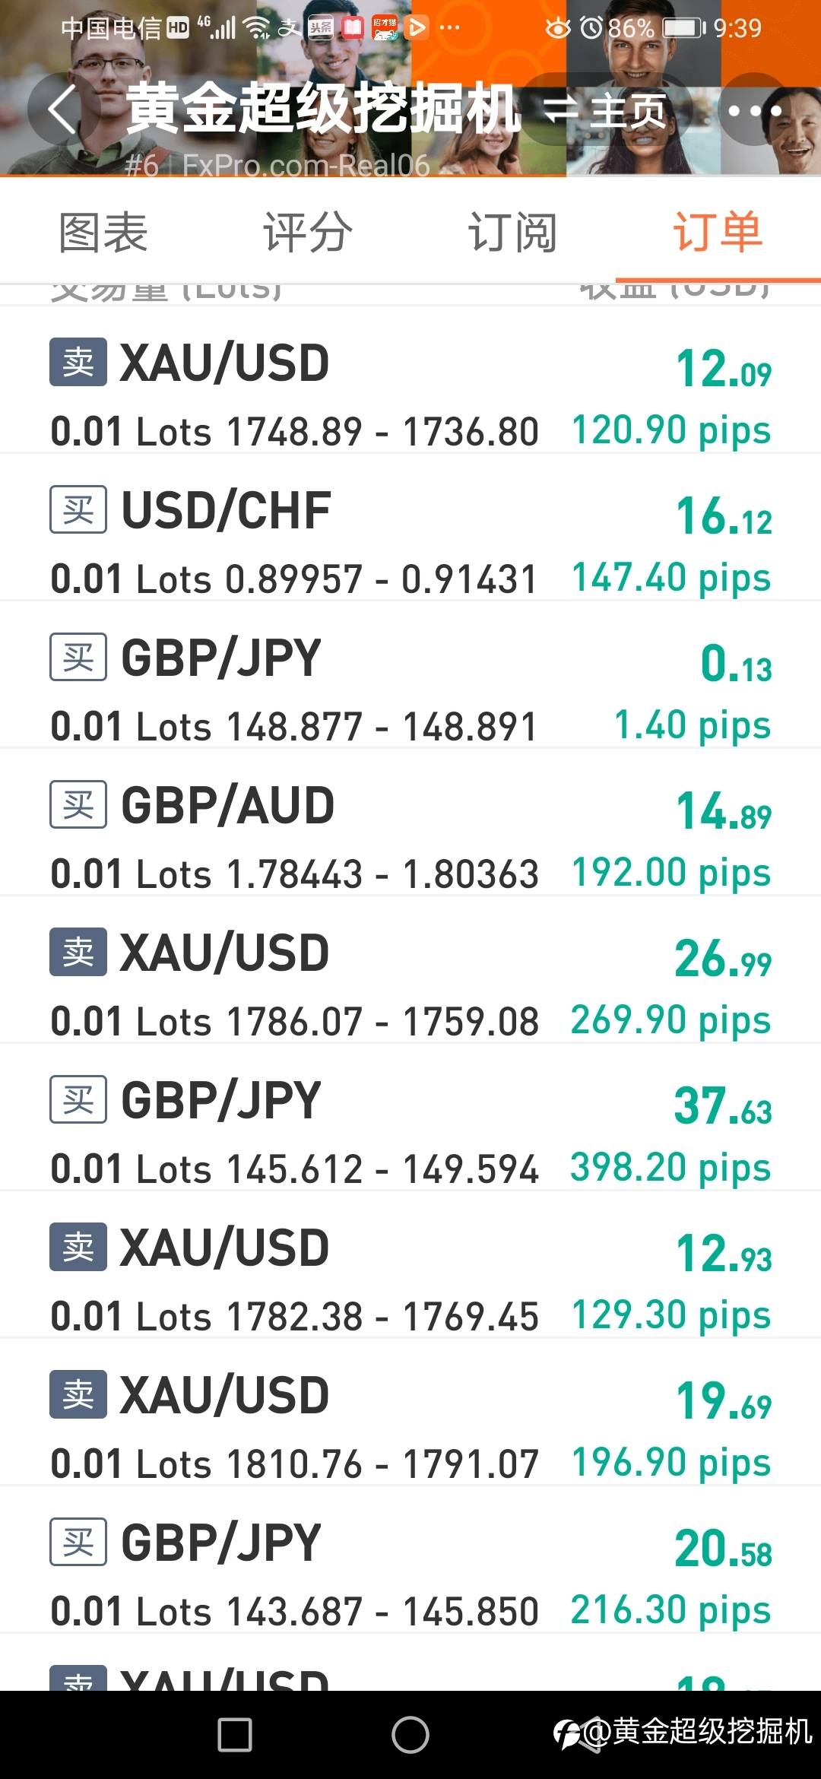The height and width of the screenshot is (1779, 821).
Task: Tap sell badge on XAU/USD 26.99 order
Action: [78, 952]
